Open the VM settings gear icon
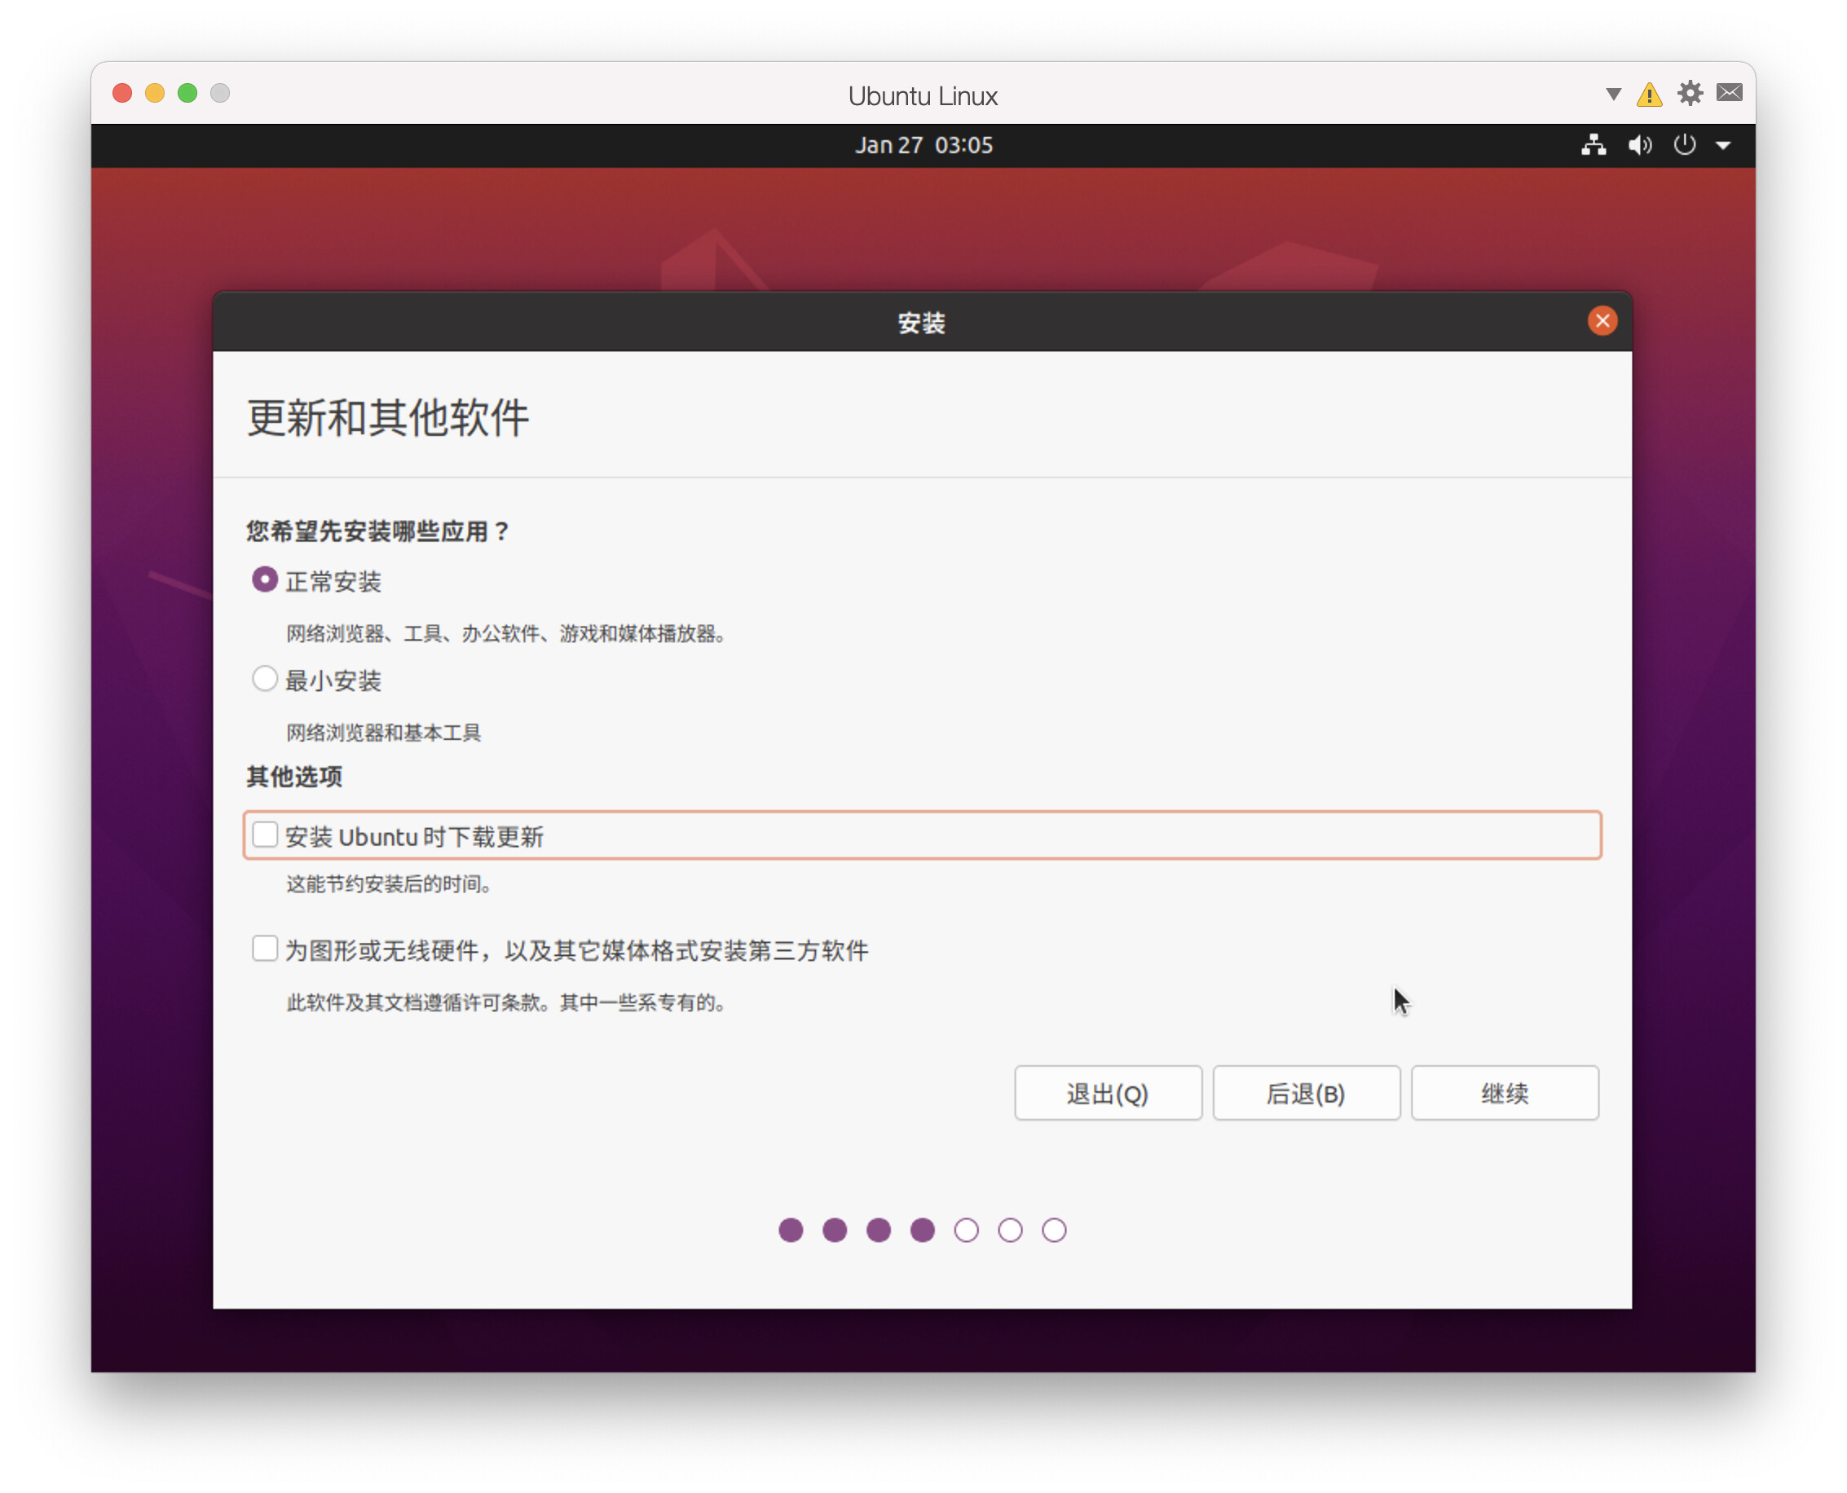1847x1493 pixels. point(1690,93)
